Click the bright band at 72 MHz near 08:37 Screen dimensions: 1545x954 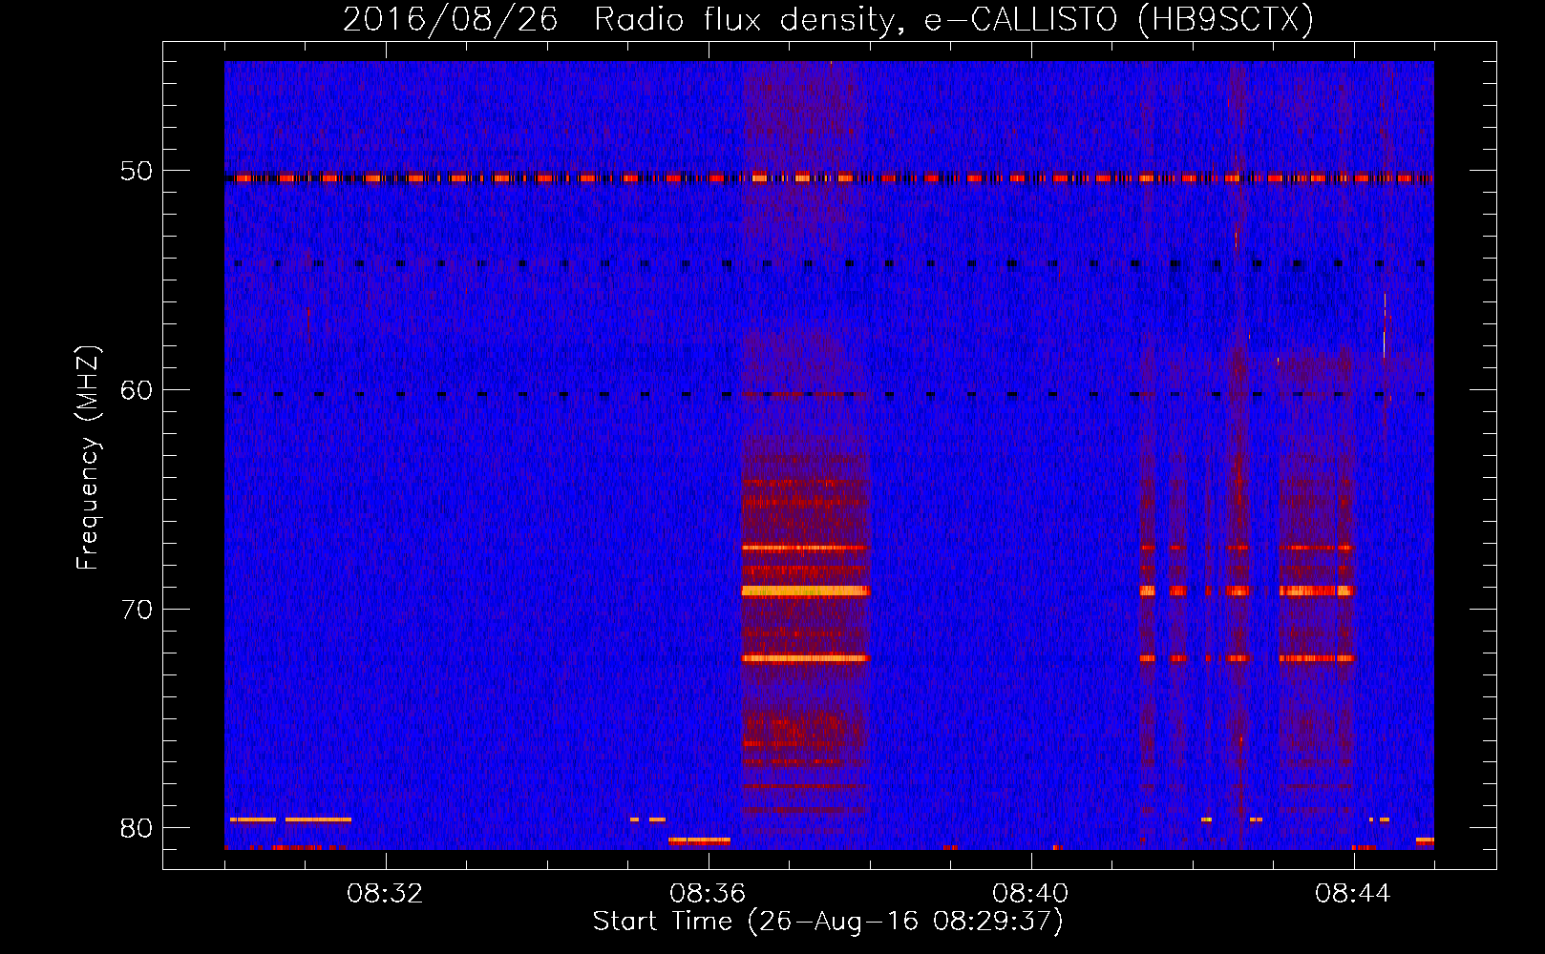coord(805,658)
